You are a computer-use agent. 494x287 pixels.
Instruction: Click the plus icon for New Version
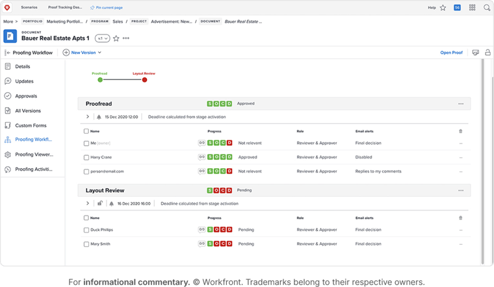tap(66, 53)
